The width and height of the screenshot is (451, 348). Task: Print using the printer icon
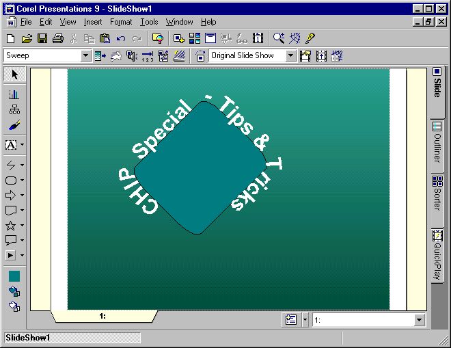click(58, 38)
